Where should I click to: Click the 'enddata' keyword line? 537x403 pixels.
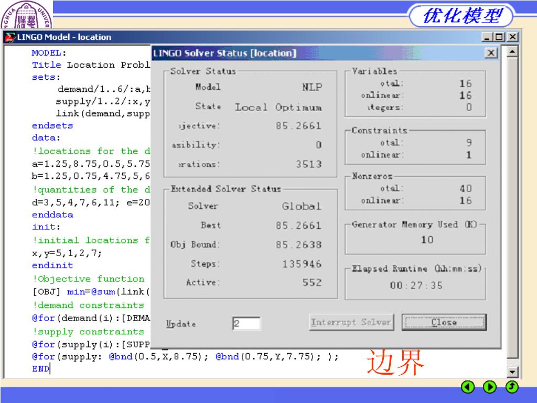click(x=52, y=215)
